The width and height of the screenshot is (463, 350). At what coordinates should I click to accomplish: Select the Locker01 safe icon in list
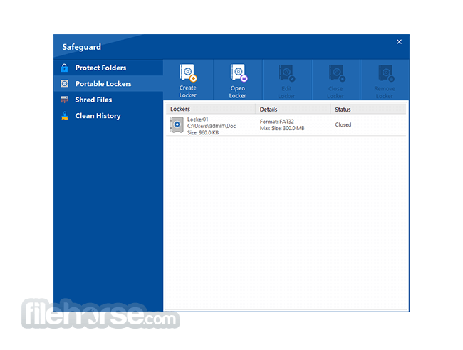[x=177, y=125]
